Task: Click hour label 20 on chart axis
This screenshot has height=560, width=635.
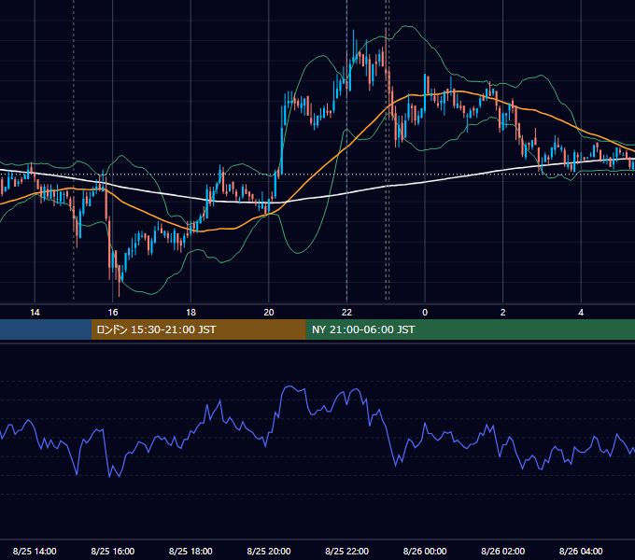Action: click(x=269, y=313)
